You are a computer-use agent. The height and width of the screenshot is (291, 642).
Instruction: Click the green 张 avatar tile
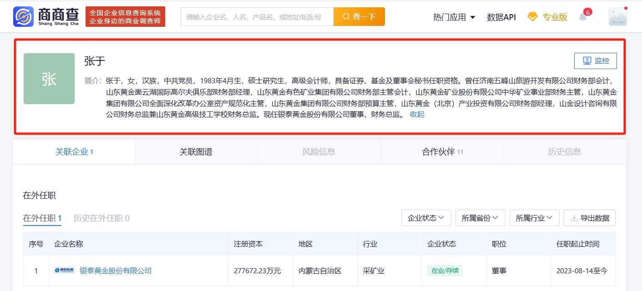pos(49,79)
